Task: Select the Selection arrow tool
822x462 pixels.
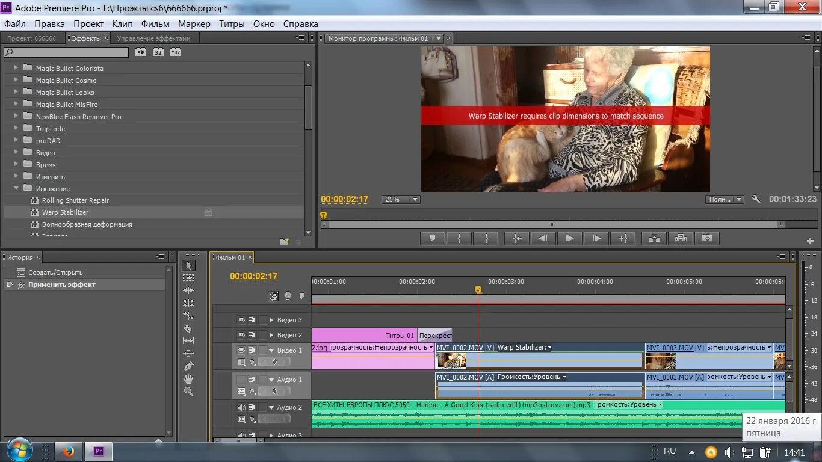Action: pos(188,265)
